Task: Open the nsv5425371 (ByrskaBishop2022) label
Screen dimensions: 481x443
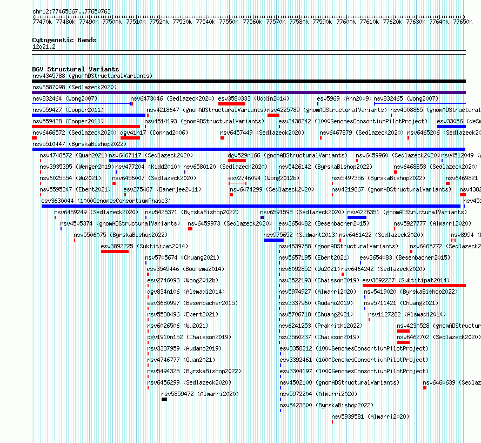Action: click(192, 212)
